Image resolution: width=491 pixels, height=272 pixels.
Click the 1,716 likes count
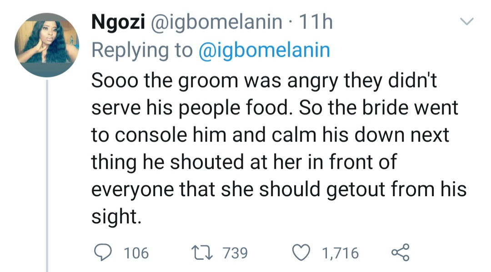tap(340, 253)
